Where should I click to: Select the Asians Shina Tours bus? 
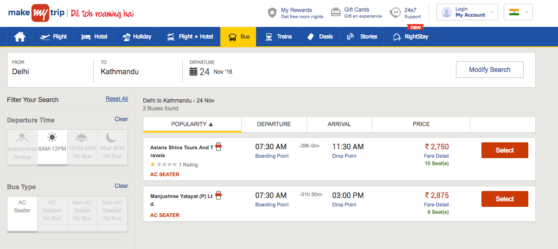pos(504,150)
